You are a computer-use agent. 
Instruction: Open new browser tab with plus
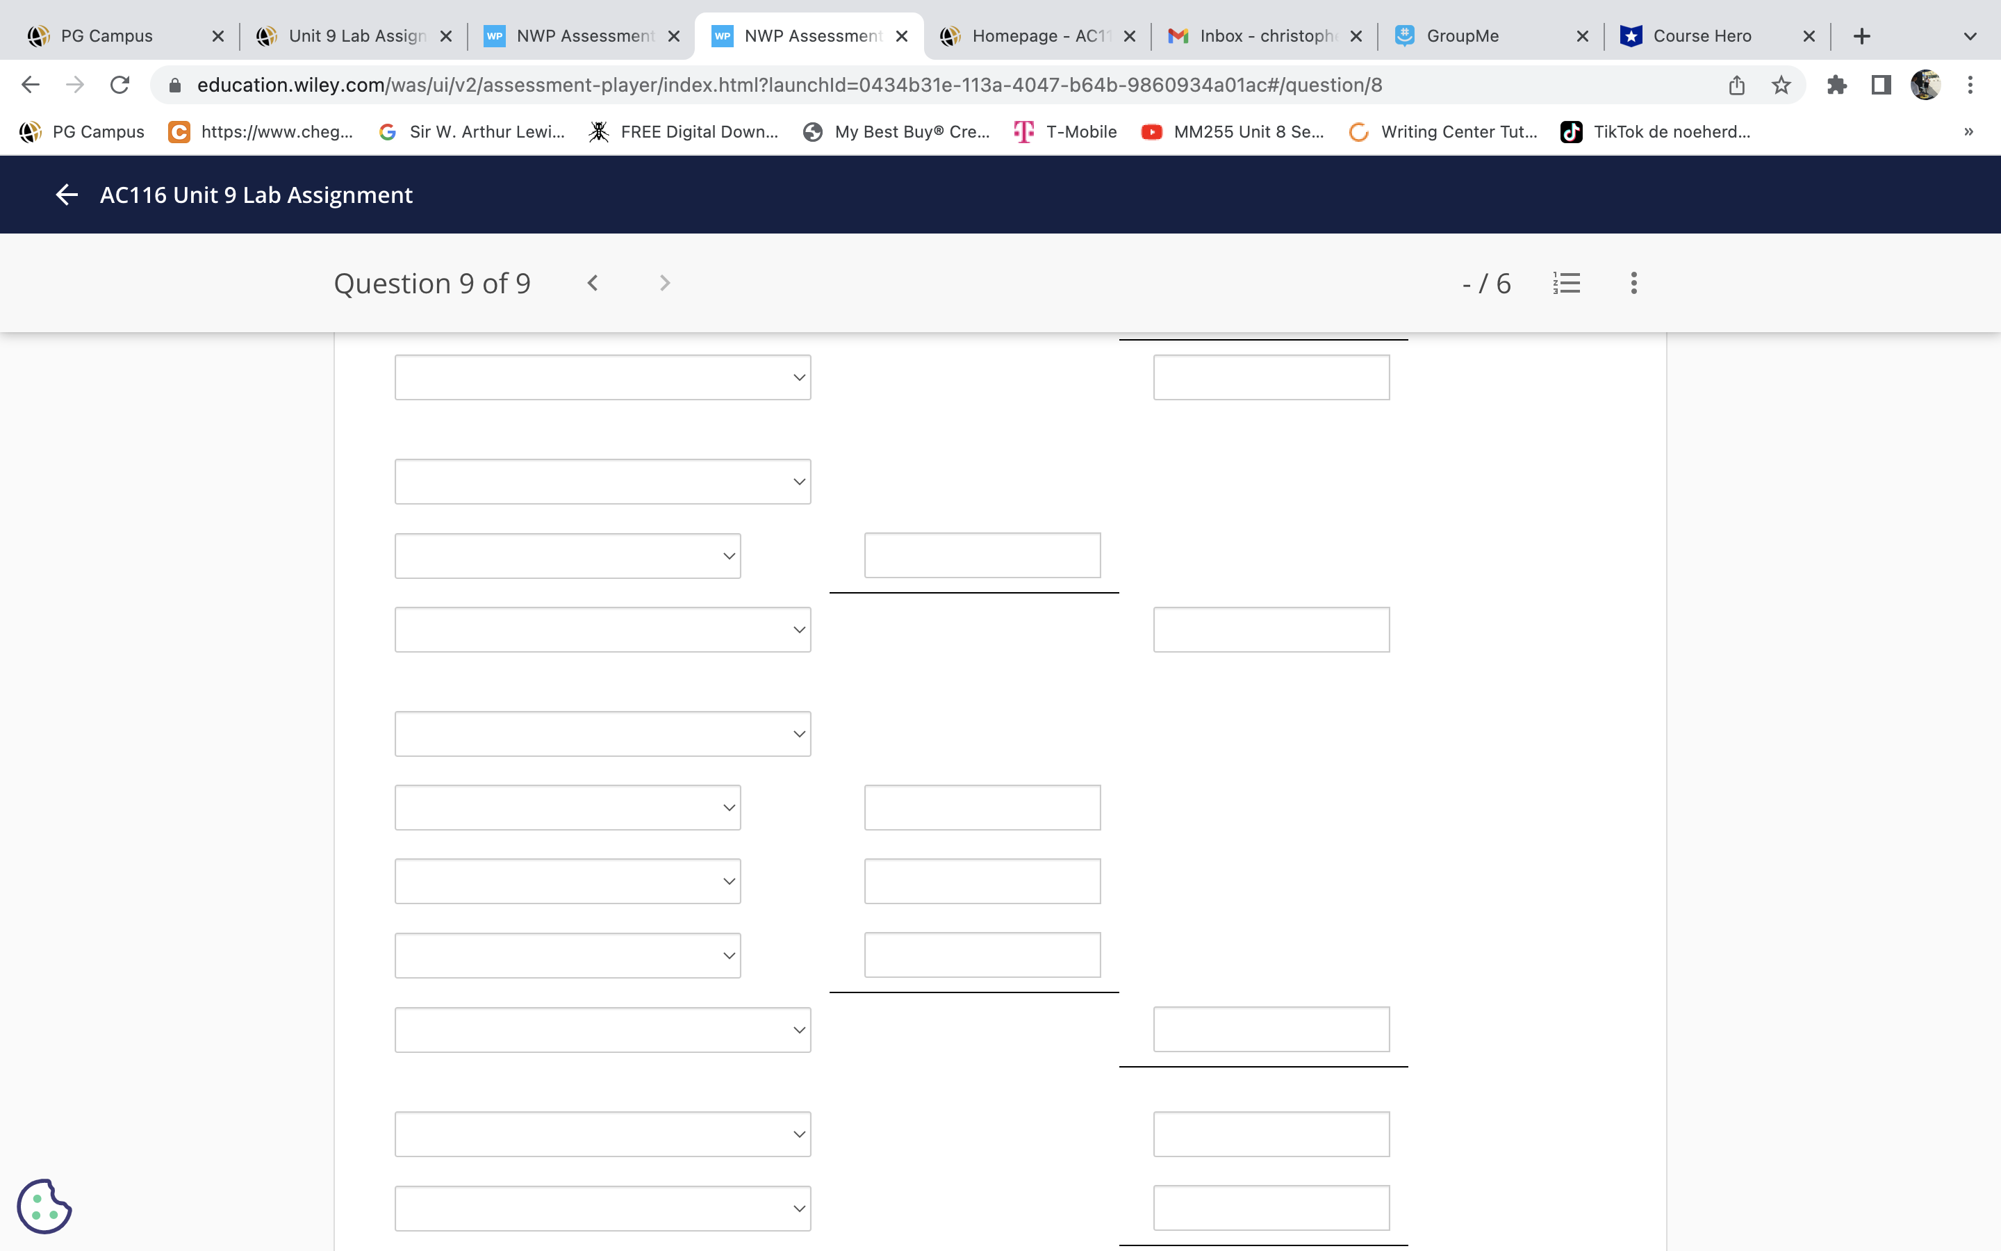pyautogui.click(x=1861, y=36)
